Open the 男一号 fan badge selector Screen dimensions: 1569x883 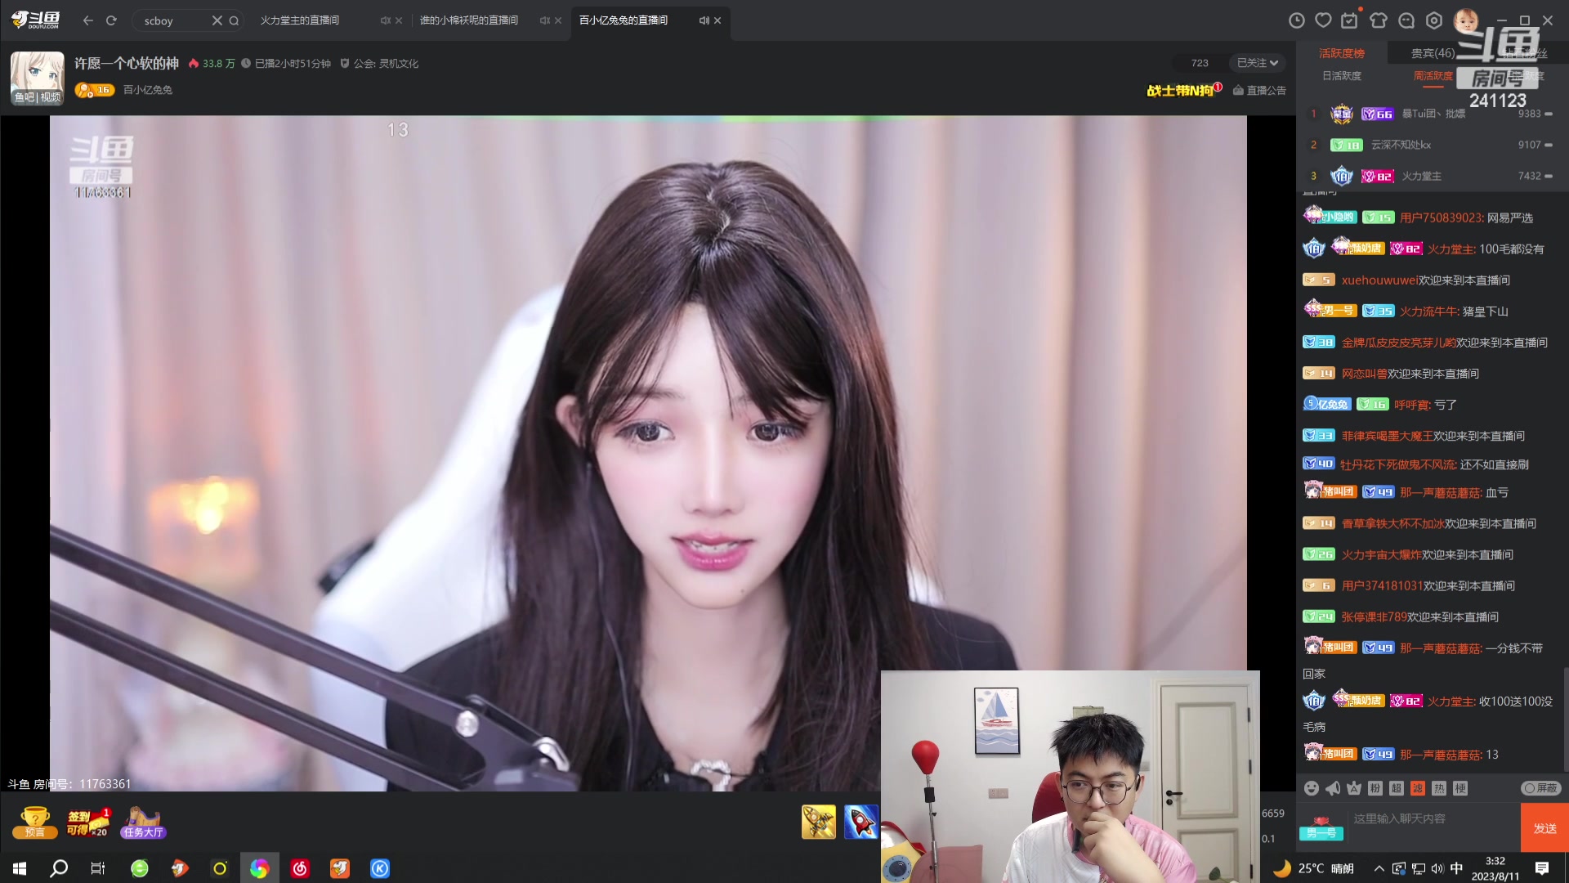point(1321,828)
